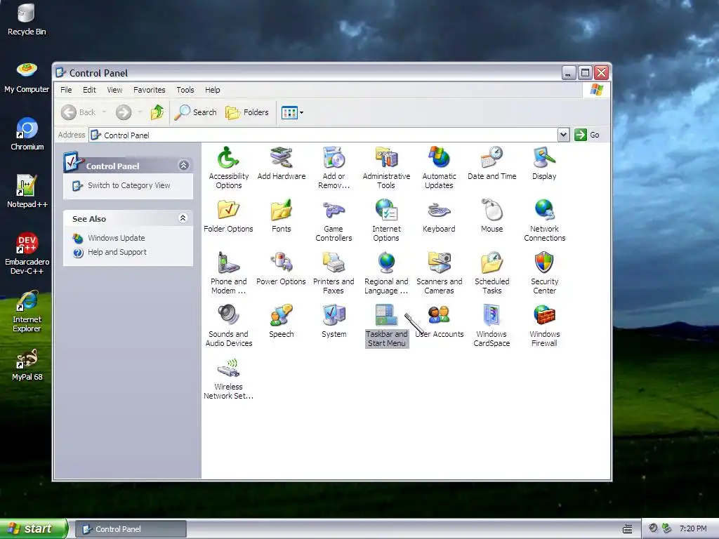The image size is (719, 539).
Task: Select MyPal 68 desktop shortcut
Action: point(27,365)
